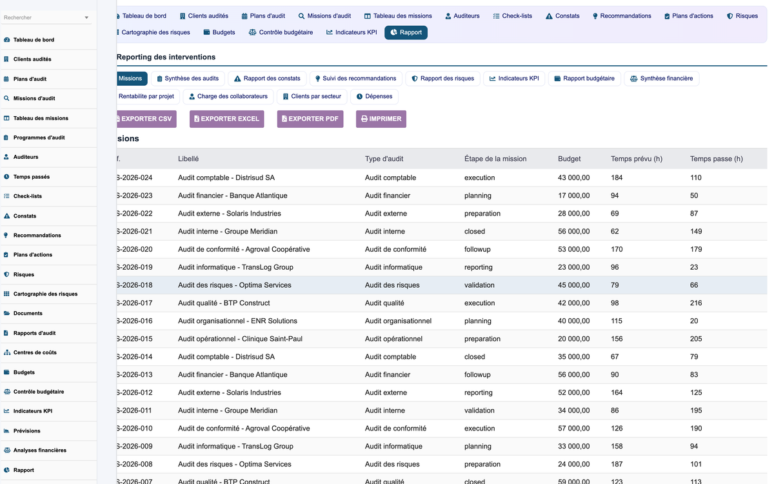774x484 pixels.
Task: Click the Constats sidebar warning icon
Action: click(6, 216)
